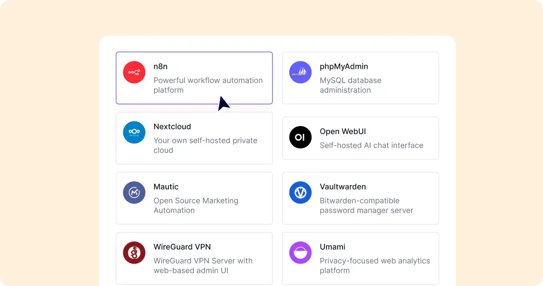Click the Umami purple cloud icon
Viewport: 543px width, 286px height.
(300, 252)
